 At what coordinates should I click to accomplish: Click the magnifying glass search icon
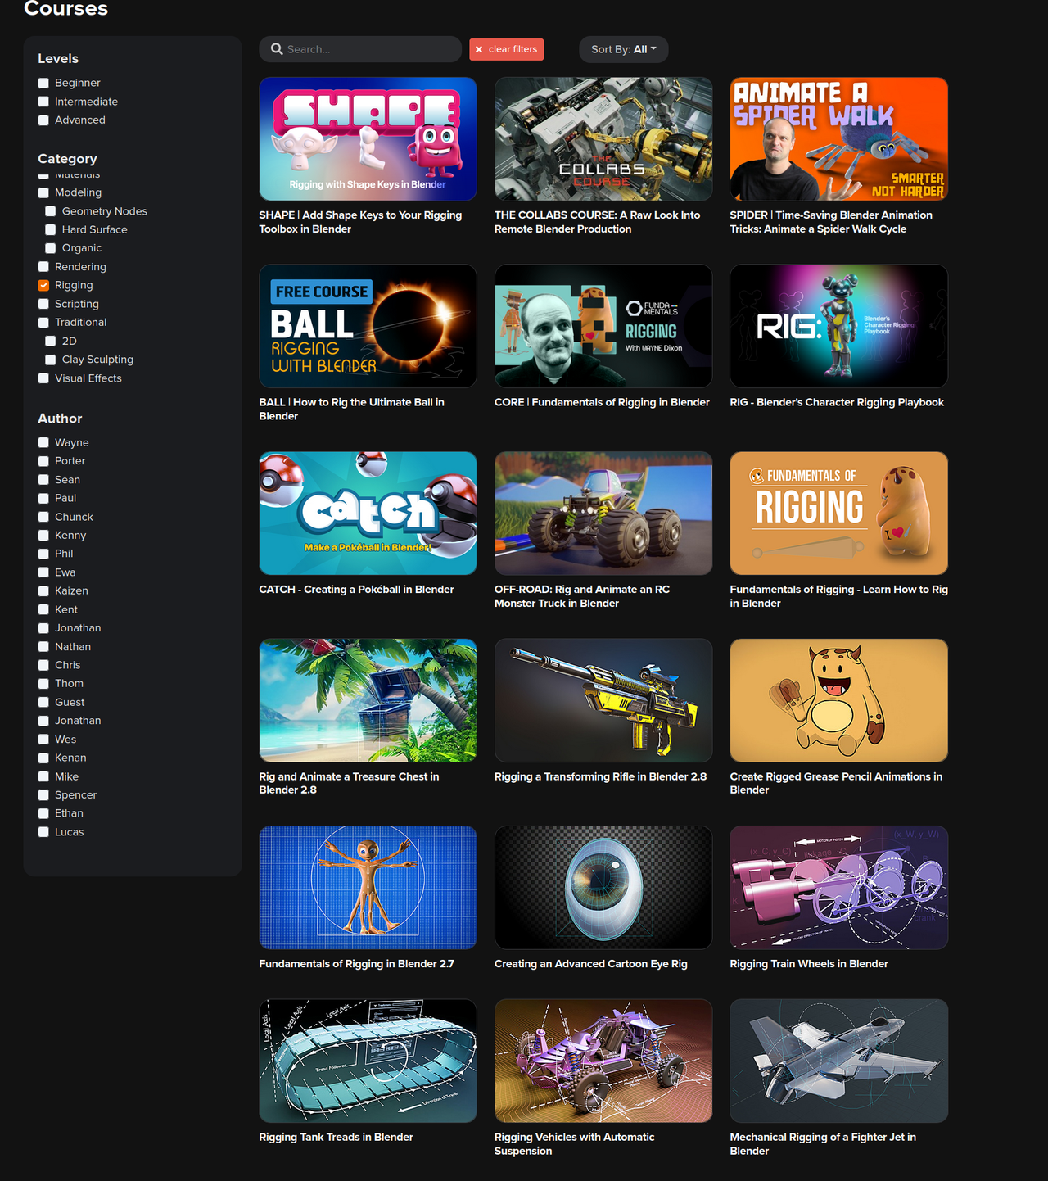(x=277, y=49)
